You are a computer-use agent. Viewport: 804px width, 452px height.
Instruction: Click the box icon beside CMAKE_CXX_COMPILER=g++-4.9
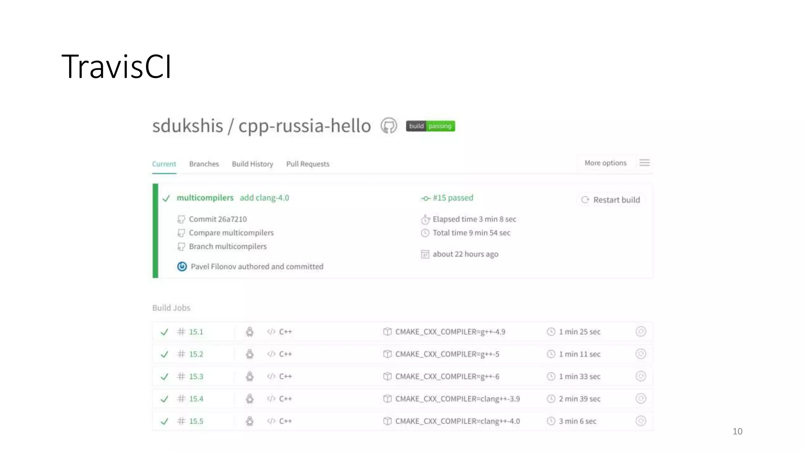(x=387, y=332)
